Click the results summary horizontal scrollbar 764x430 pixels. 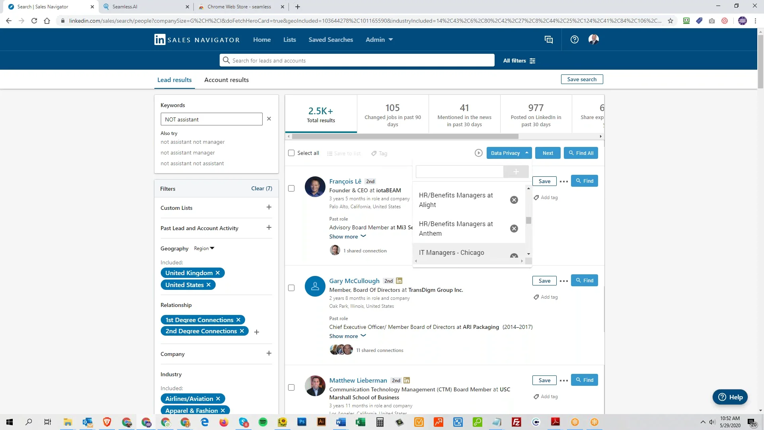(405, 136)
